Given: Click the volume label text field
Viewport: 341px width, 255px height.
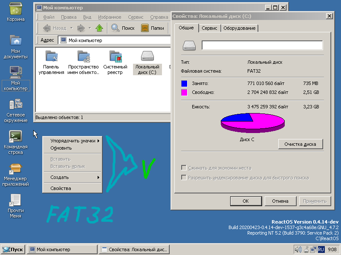Looking at the screenshot, I should [x=262, y=45].
